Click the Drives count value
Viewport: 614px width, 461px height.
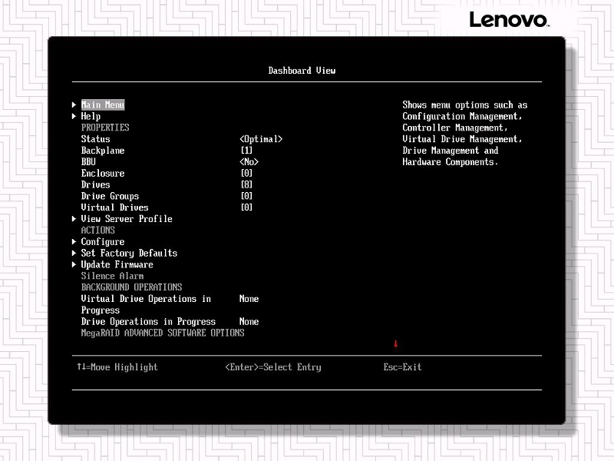[246, 185]
